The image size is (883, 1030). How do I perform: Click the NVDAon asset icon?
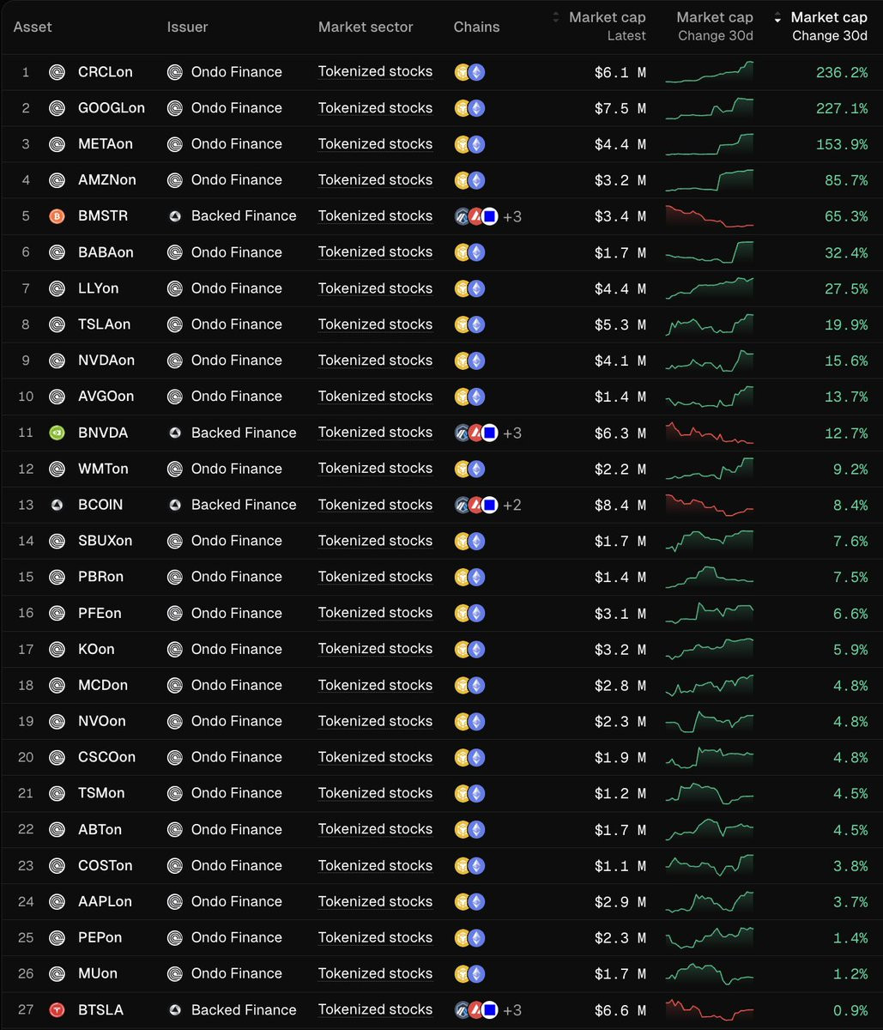click(x=57, y=360)
